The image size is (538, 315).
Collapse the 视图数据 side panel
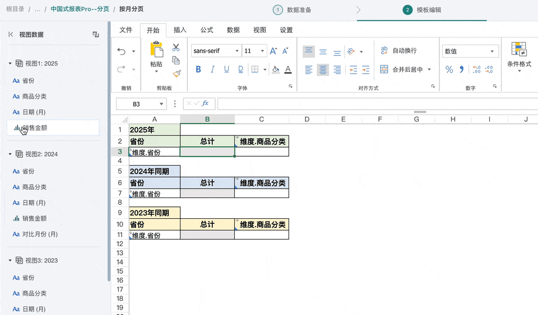click(11, 34)
